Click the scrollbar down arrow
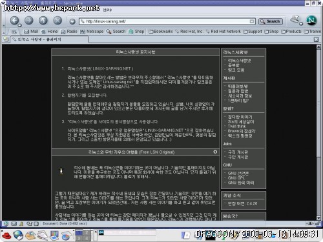 pyautogui.click(x=318, y=218)
